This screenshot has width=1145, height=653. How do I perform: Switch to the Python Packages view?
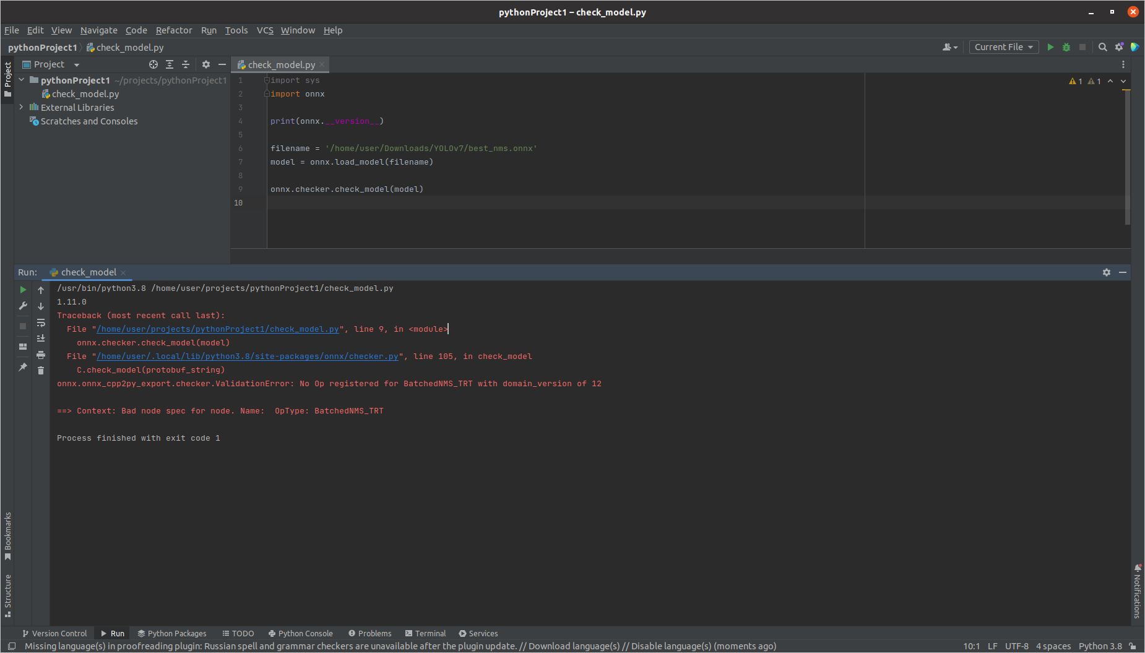[172, 633]
